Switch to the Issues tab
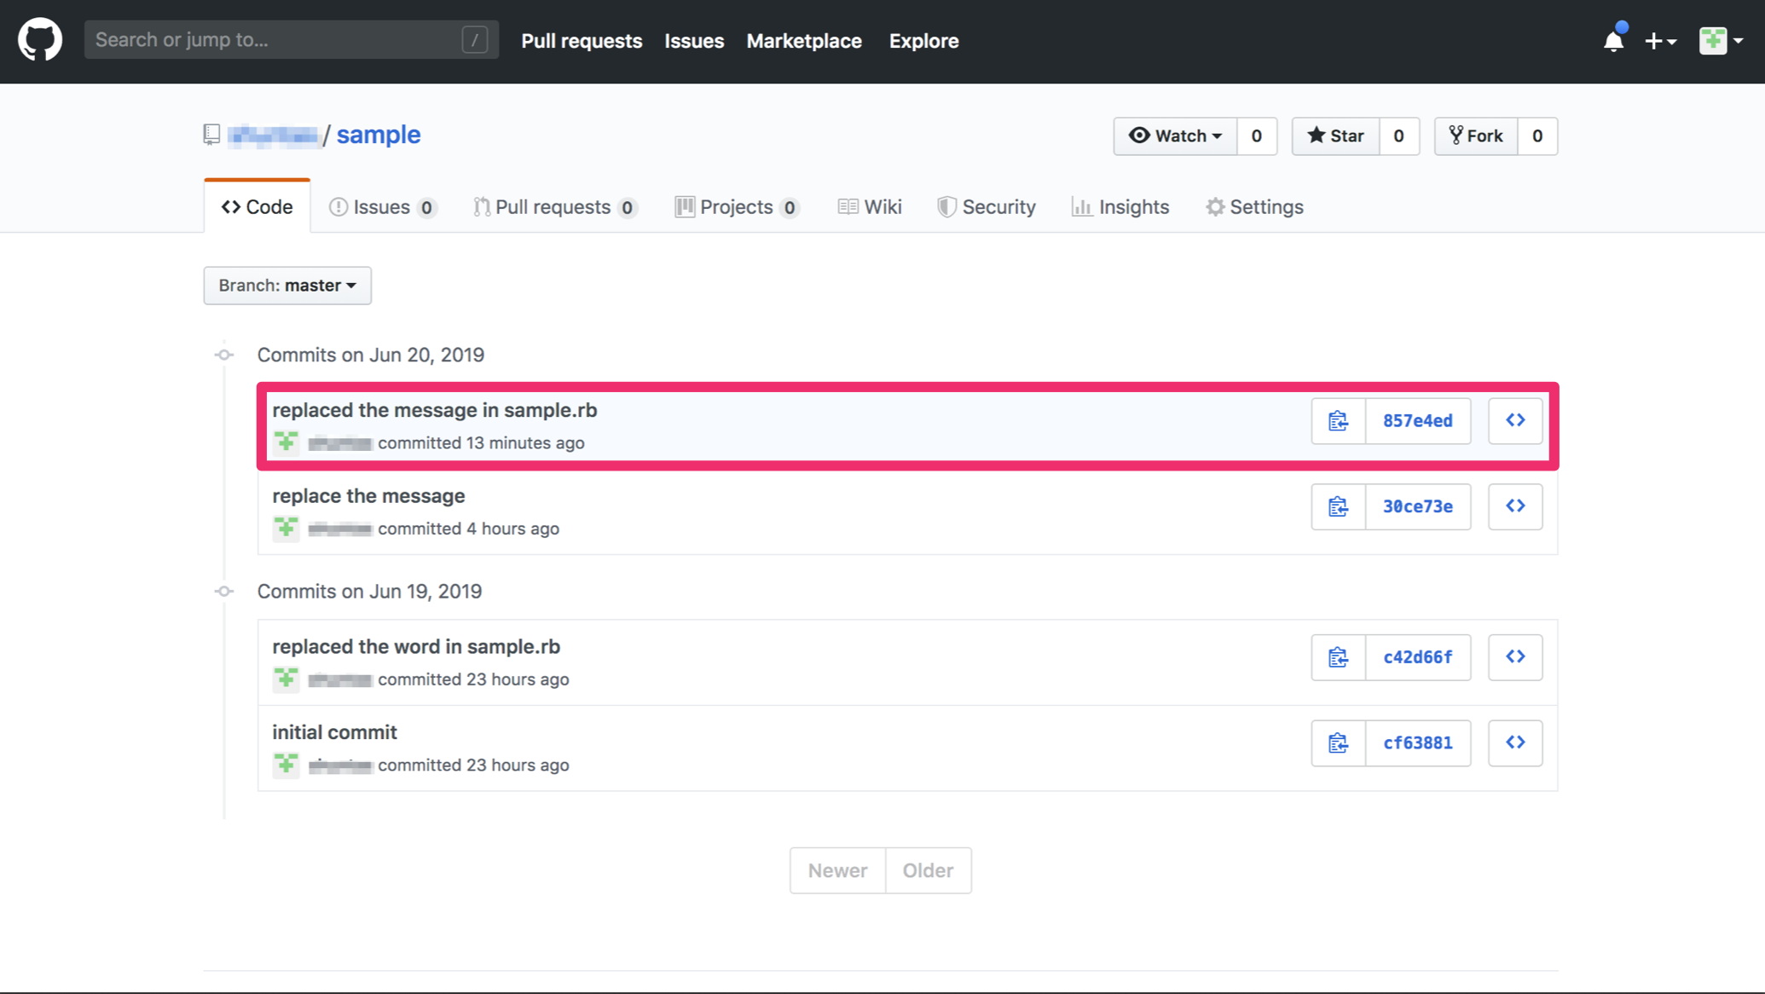 coord(381,207)
